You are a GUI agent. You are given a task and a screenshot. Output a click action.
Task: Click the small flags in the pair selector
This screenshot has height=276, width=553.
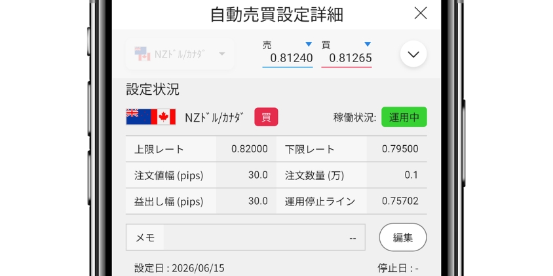click(142, 54)
